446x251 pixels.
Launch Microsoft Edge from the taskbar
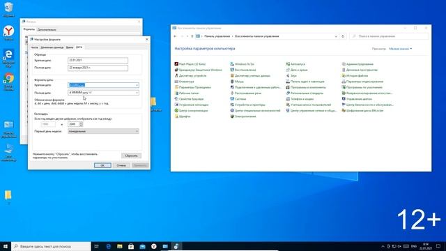(x=109, y=246)
